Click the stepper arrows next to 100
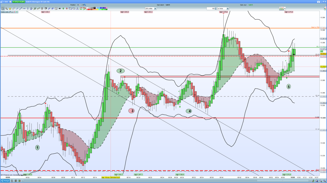 [215, 8]
